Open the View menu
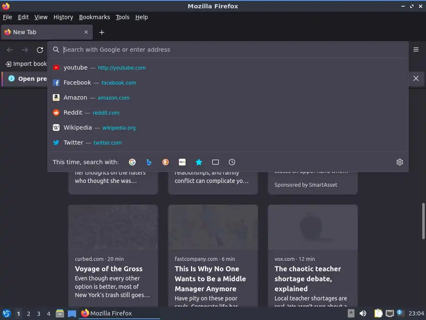 click(x=41, y=17)
